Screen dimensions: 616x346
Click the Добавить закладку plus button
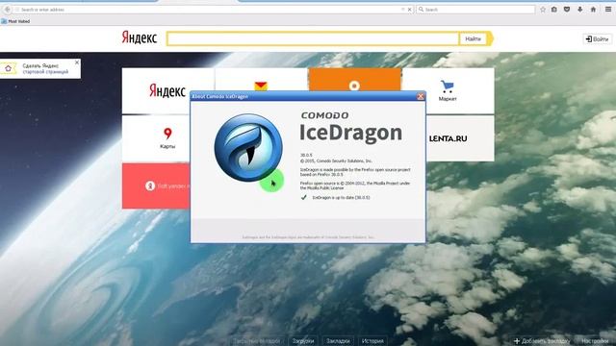(x=542, y=341)
